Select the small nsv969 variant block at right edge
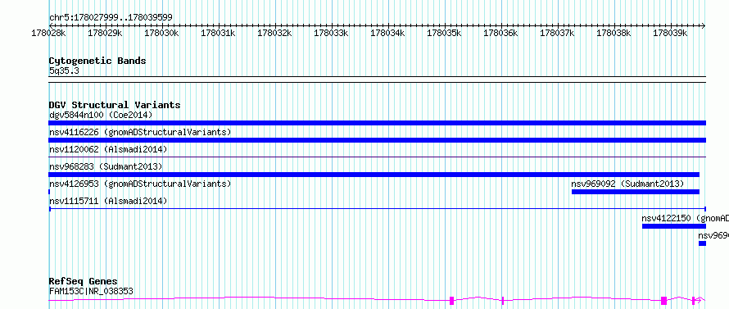 [702, 243]
